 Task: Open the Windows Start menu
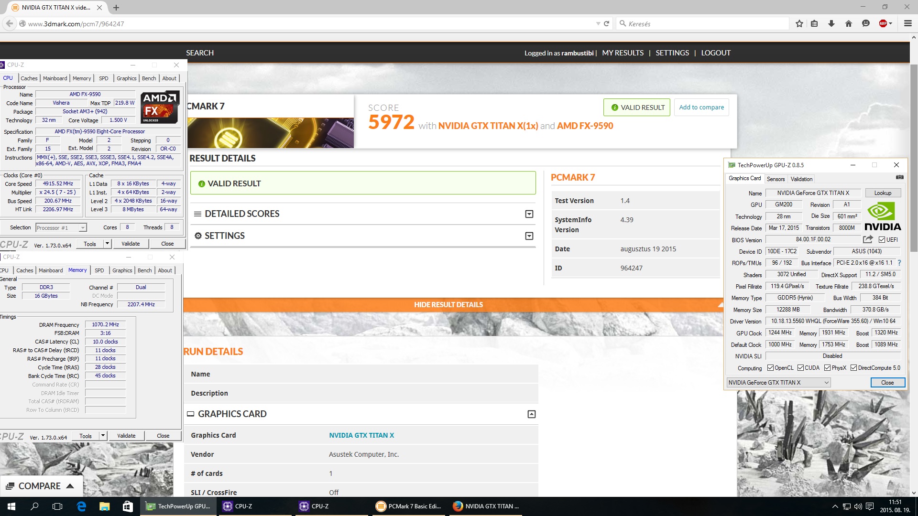pyautogui.click(x=11, y=506)
